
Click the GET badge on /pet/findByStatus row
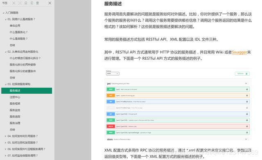coord(111,102)
